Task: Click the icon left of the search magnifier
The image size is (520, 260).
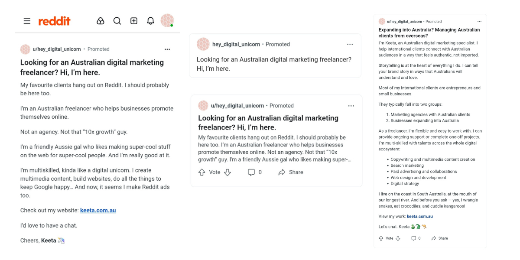Action: point(101,21)
